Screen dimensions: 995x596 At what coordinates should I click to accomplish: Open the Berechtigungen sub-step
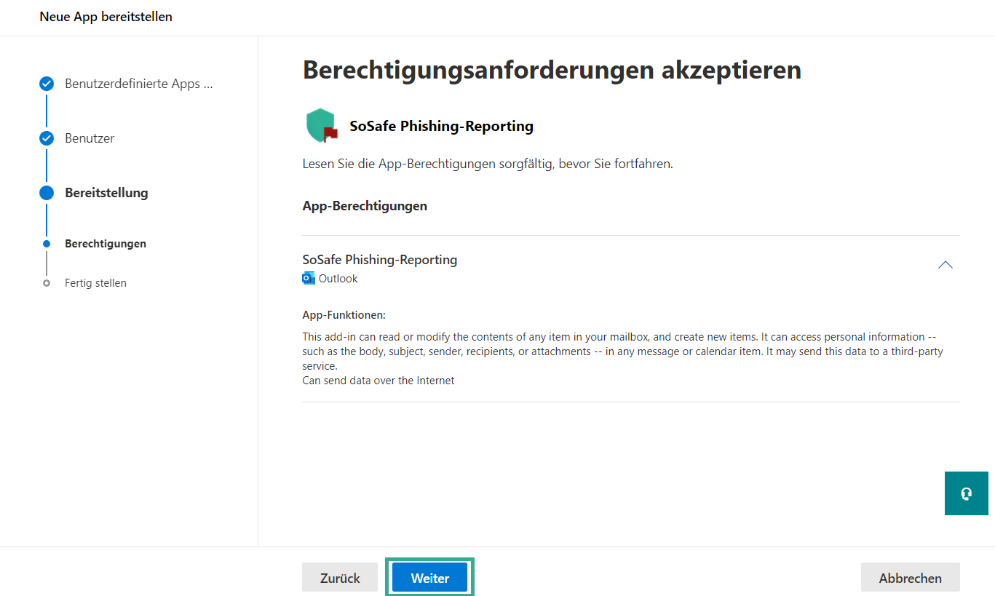106,244
